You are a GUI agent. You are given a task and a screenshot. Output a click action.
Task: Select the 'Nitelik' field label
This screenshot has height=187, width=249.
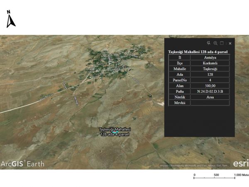pos(180,97)
